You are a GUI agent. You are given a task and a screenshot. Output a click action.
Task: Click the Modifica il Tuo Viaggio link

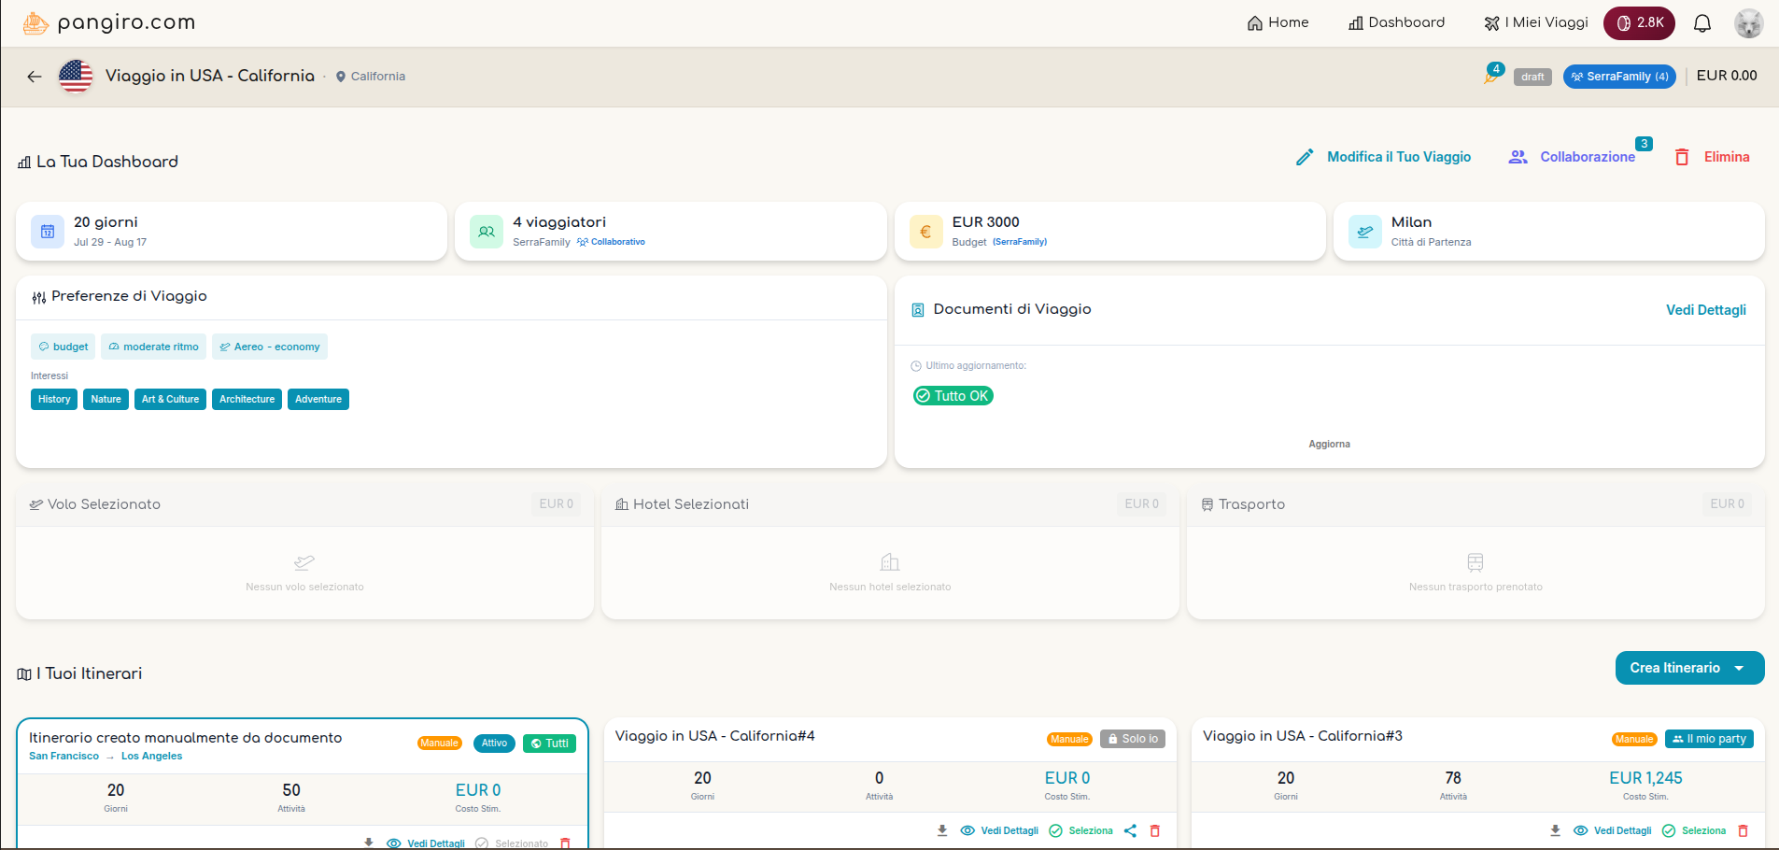click(1399, 157)
